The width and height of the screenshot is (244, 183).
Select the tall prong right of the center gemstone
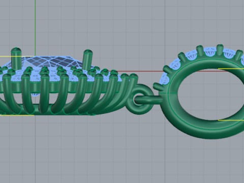tap(87, 59)
